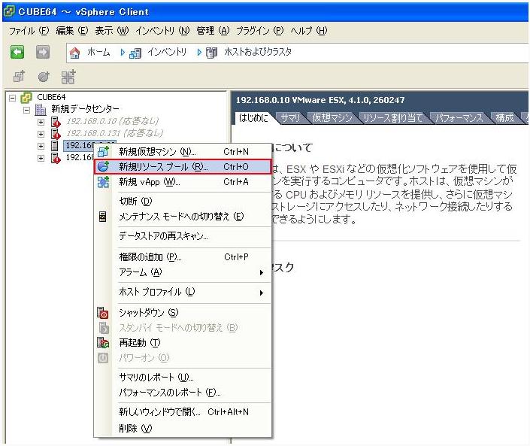
Task: Click the 新規 vApp menu icon
Action: coord(103,182)
